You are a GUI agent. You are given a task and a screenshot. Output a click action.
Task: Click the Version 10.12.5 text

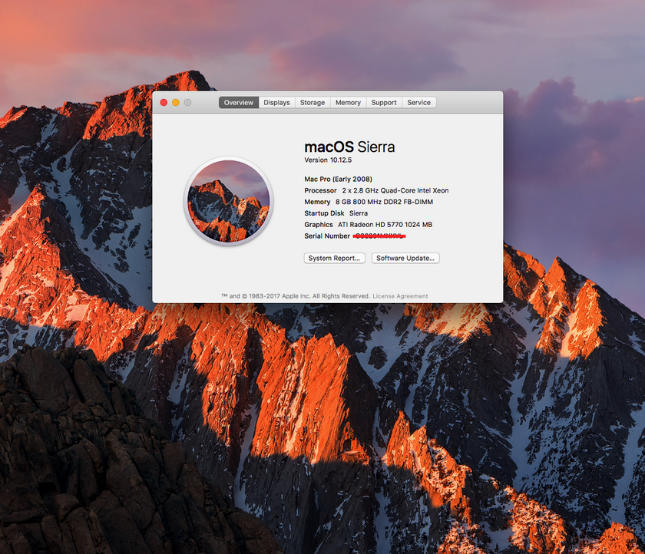tap(328, 160)
